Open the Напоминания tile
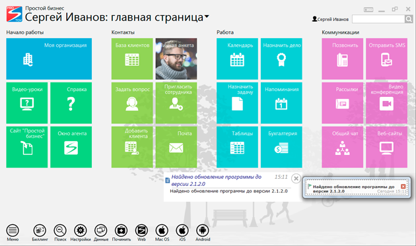 coord(281,103)
